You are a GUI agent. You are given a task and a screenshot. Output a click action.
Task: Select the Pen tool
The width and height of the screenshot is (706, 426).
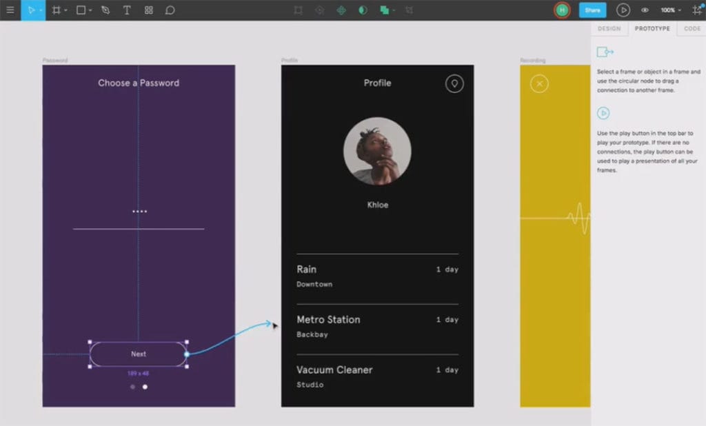(105, 10)
